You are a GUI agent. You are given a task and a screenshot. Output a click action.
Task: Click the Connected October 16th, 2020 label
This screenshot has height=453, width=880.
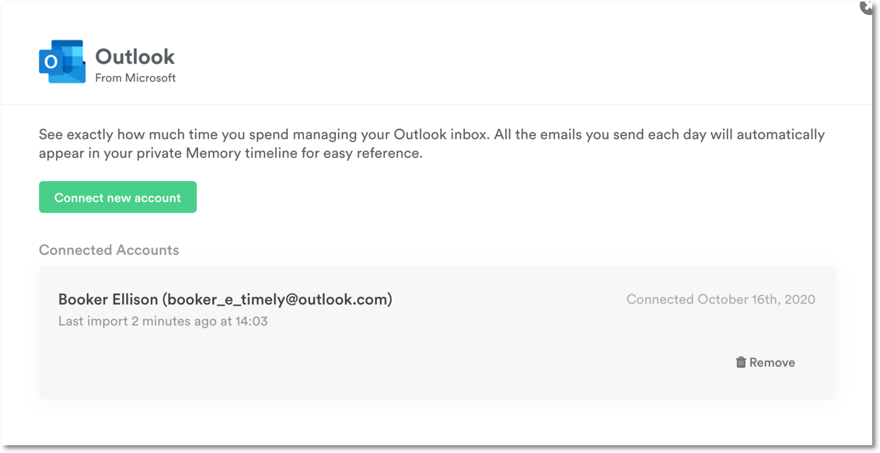[x=720, y=299]
